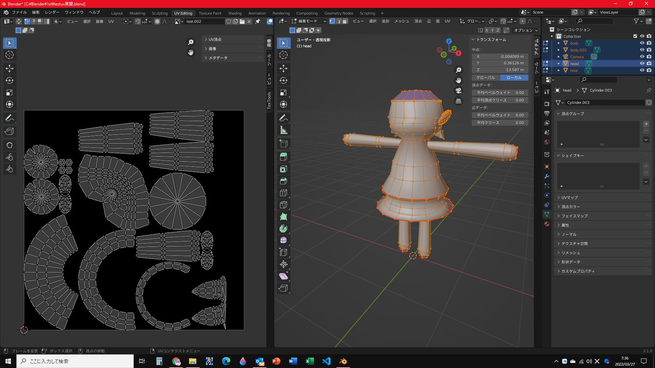Toggle X mirror axis in viewport header
The image size is (655, 368).
[x=486, y=31]
